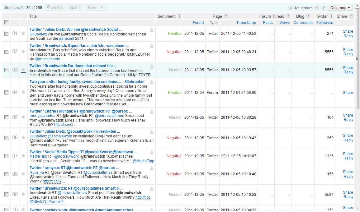Open the Silobreaker mention title link
Image resolution: width=360 pixels, height=212 pixels.
[87, 82]
